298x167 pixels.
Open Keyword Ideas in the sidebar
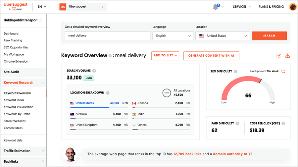[14, 100]
